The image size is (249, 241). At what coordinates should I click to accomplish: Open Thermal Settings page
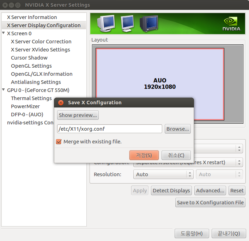31,98
